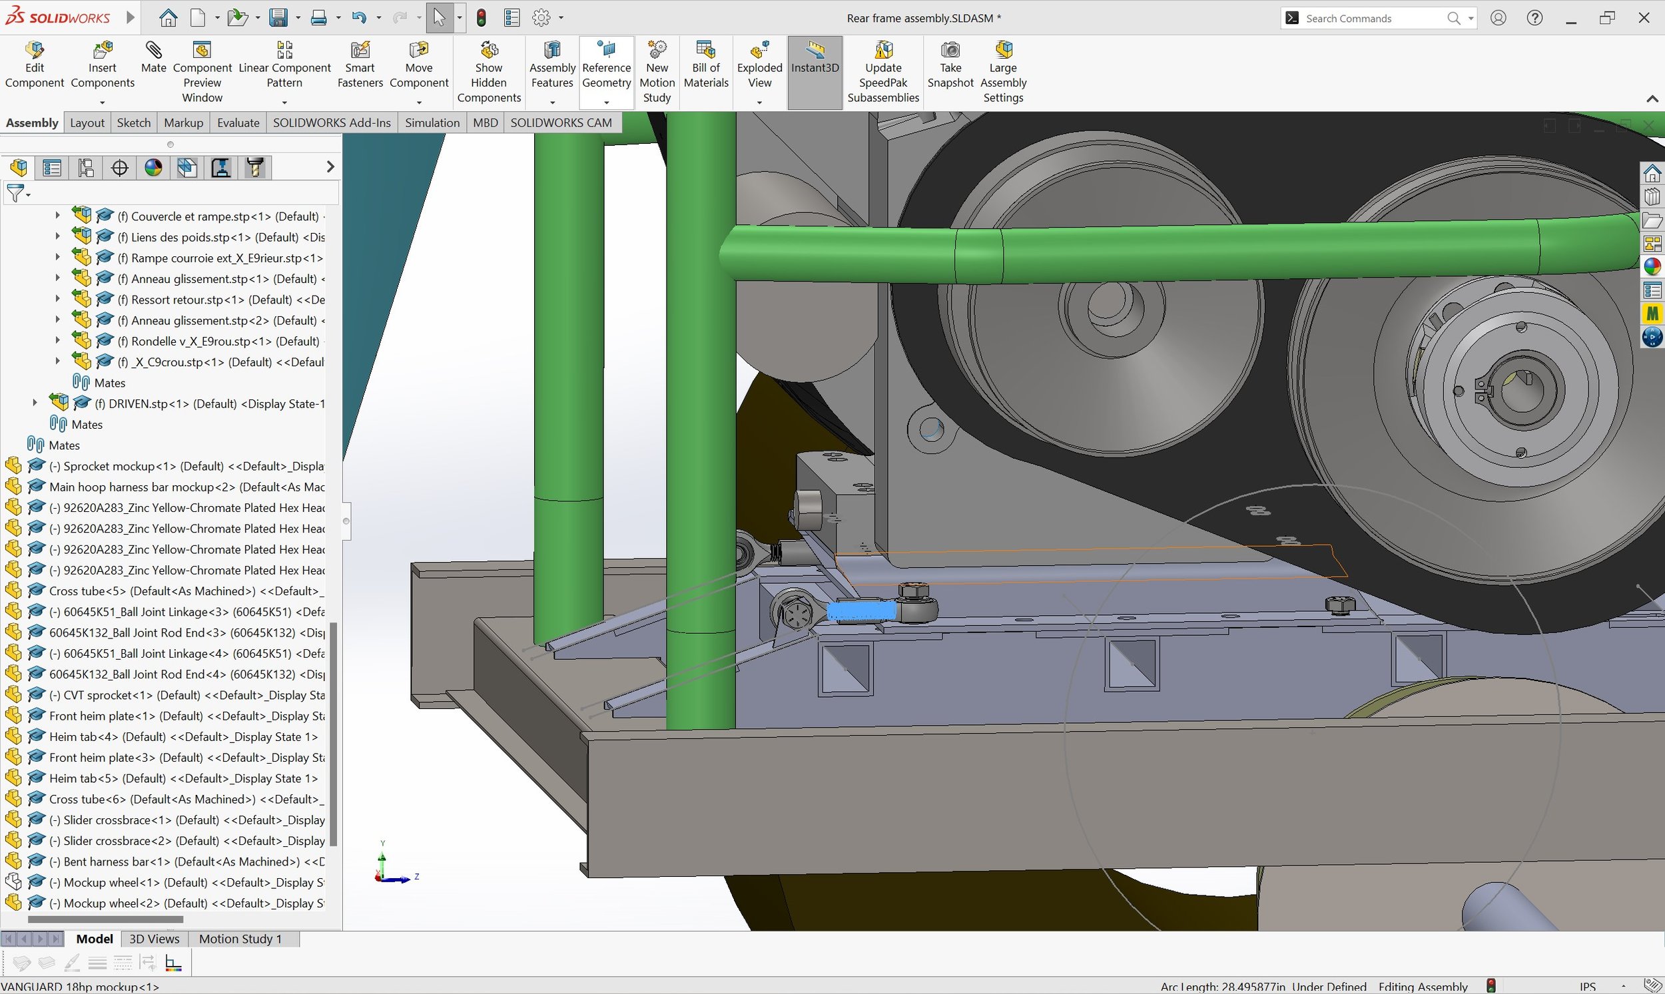Image resolution: width=1665 pixels, height=994 pixels.
Task: Open the Help question mark icon
Action: [1535, 18]
